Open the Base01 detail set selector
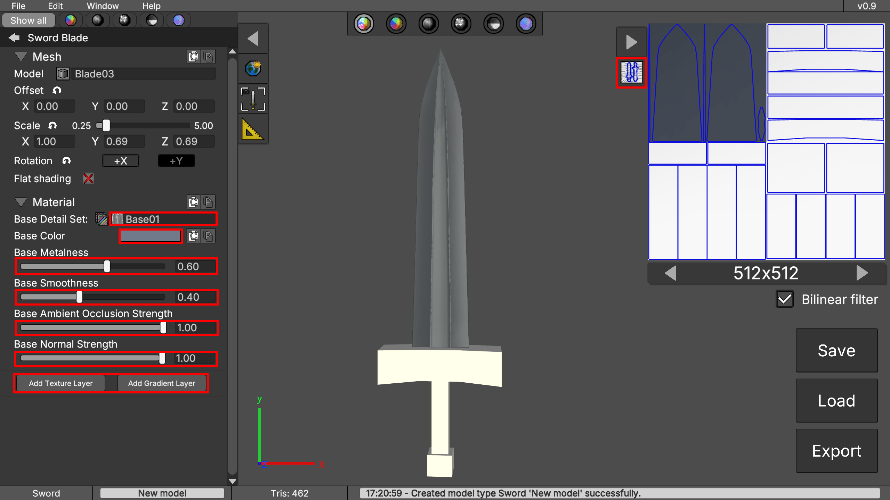The image size is (890, 500). tap(163, 219)
